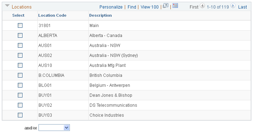
Task: Show previous rows arrow icon
Action: click(202, 6)
